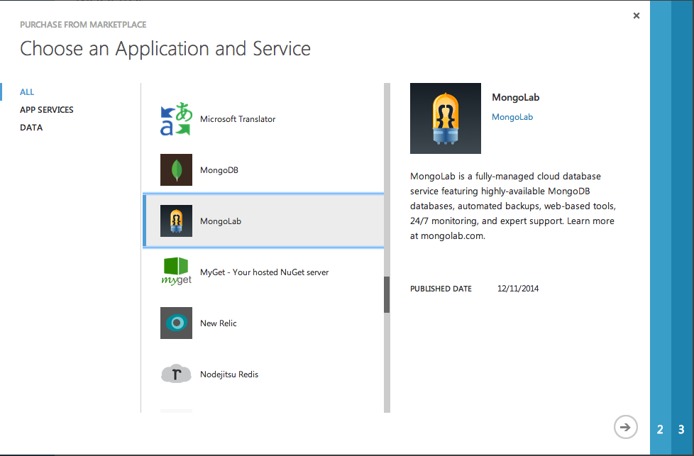Click the PUBLISHED DATE label
The width and height of the screenshot is (694, 456).
click(x=441, y=289)
